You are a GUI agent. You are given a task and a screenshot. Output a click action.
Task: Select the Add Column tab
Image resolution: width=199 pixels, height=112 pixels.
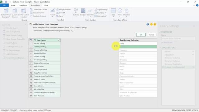[35, 5]
